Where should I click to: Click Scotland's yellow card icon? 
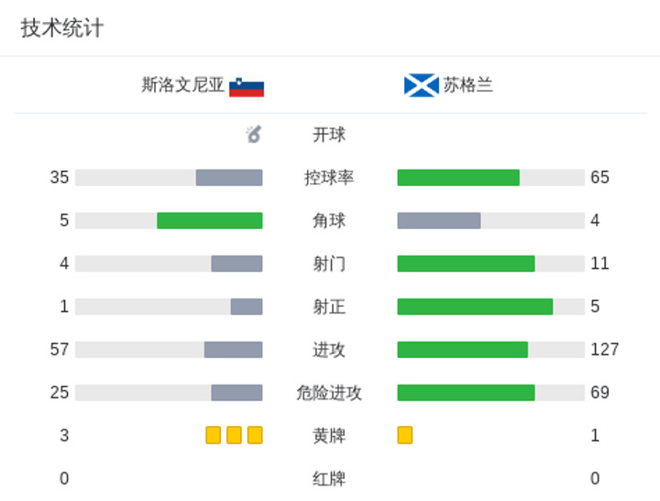pos(405,435)
